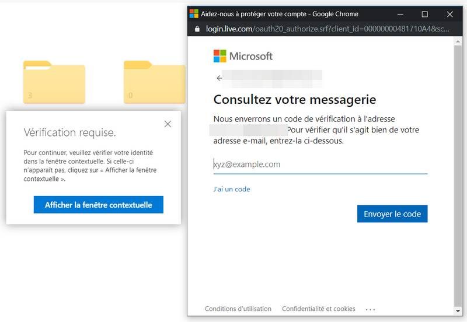Open Confidentialité et cookies link
Viewport: 467px width, 322px height.
tap(319, 309)
